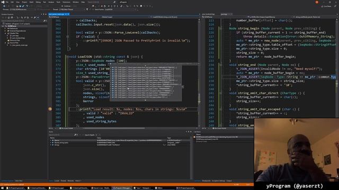The height and width of the screenshot is (190, 339).
Task: Click the Visual Studio logo icon
Action: pyautogui.click(x=3, y=2)
